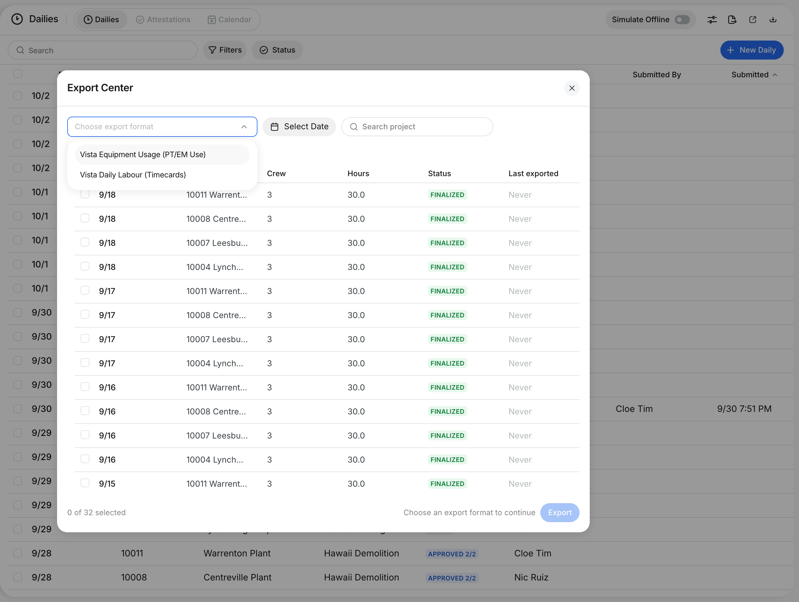Open the document export icon in header
Screen dimensions: 799x602
click(x=732, y=20)
